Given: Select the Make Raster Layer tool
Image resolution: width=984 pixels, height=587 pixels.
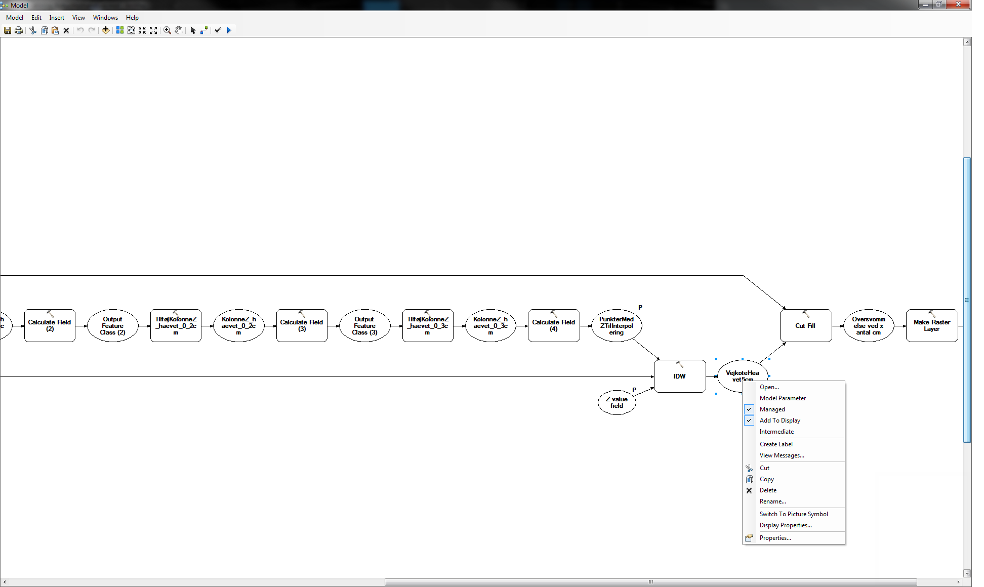Looking at the screenshot, I should pyautogui.click(x=932, y=326).
